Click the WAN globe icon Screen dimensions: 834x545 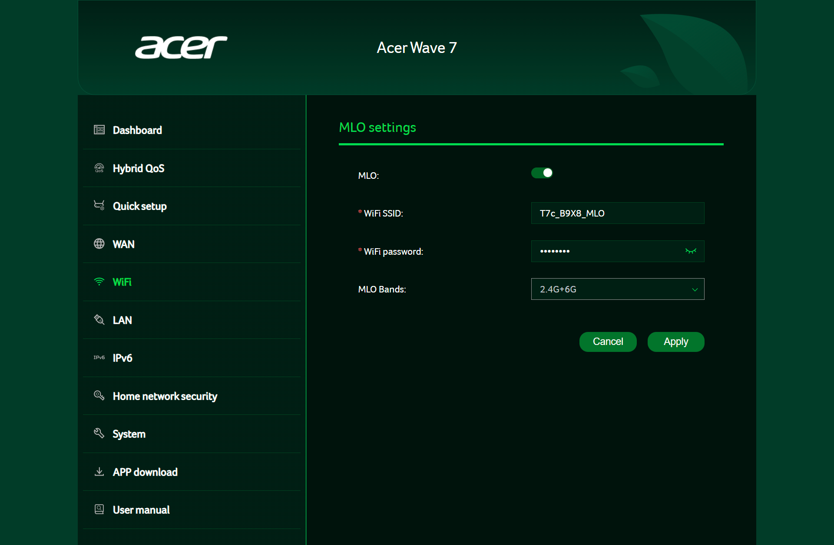click(x=99, y=244)
